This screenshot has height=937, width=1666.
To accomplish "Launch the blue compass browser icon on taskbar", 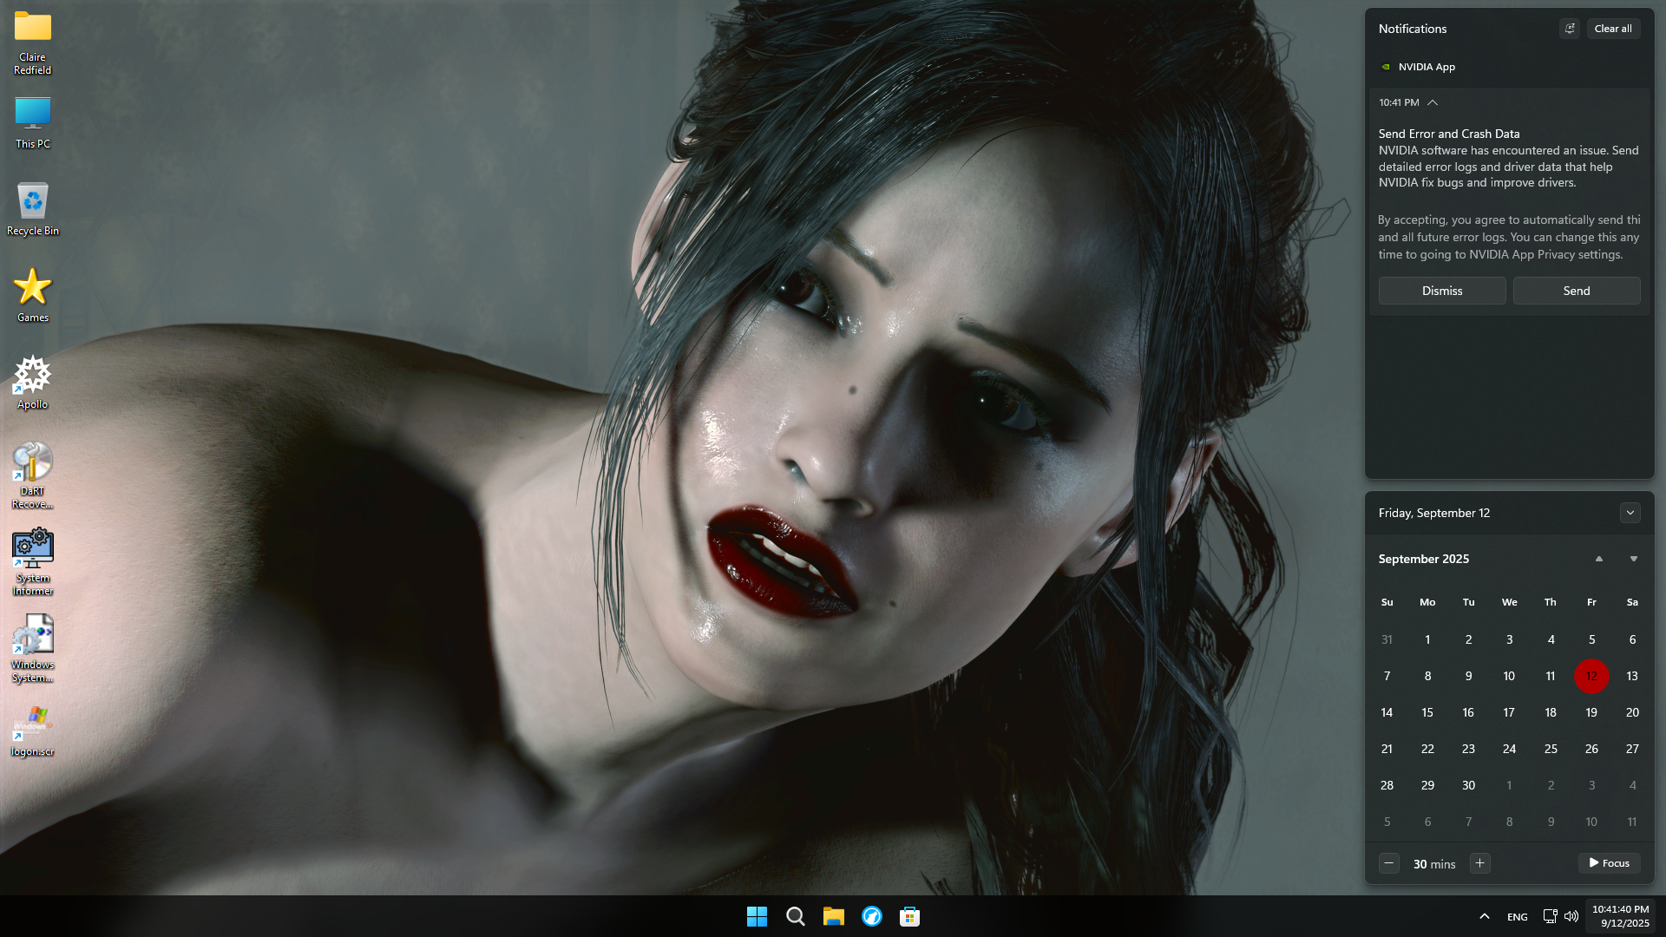I will [871, 916].
